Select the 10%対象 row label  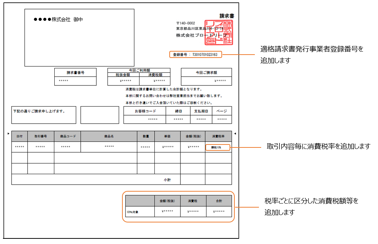pyautogui.click(x=133, y=212)
